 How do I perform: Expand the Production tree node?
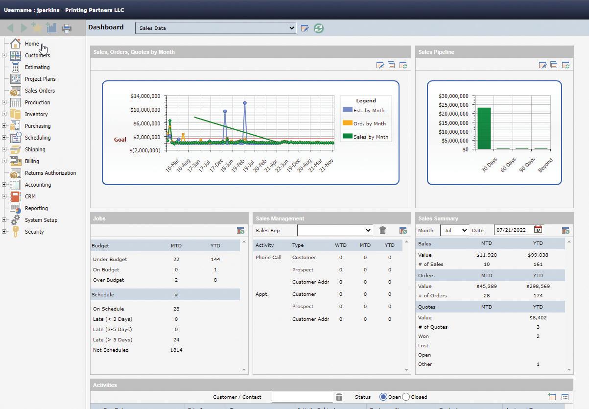(4, 102)
